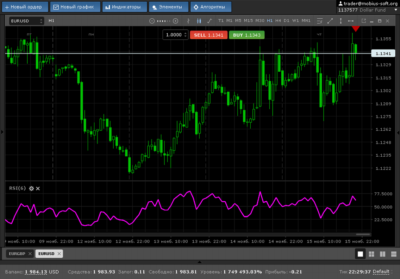Switch to single chart layout
This screenshot has width=400, height=279.
pyautogui.click(x=360, y=254)
